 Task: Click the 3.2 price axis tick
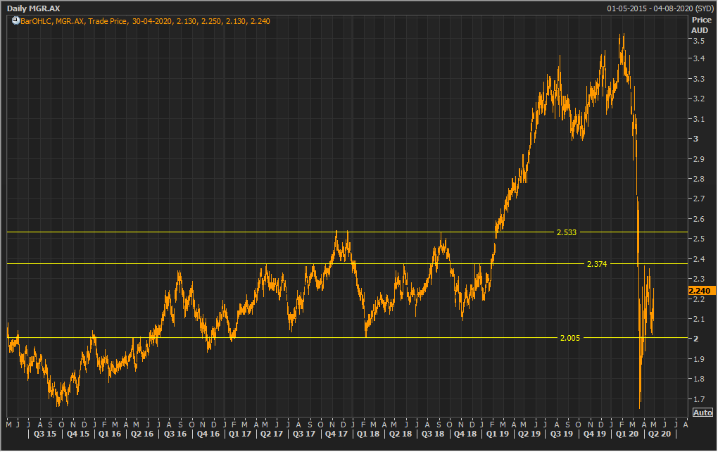699,99
